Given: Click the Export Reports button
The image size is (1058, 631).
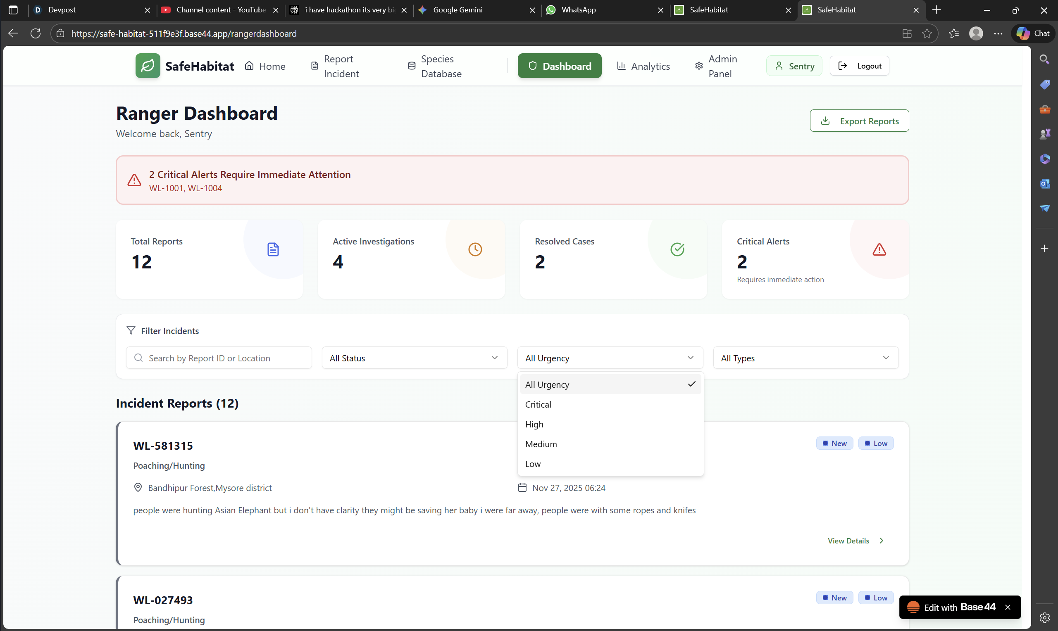Looking at the screenshot, I should [859, 121].
